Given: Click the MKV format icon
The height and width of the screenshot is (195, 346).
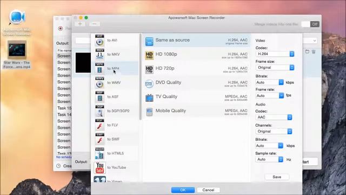Looking at the screenshot, I should (99, 54).
